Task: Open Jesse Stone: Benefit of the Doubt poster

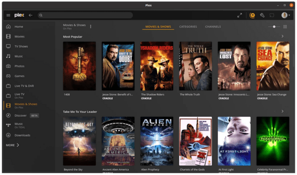Action: (x=118, y=66)
